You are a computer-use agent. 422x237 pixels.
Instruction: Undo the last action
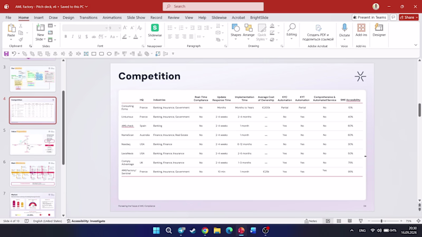pos(14,54)
